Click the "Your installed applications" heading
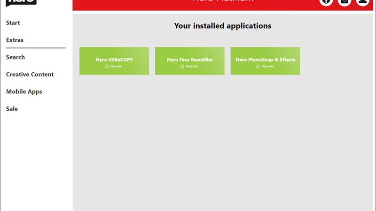 [x=223, y=26]
